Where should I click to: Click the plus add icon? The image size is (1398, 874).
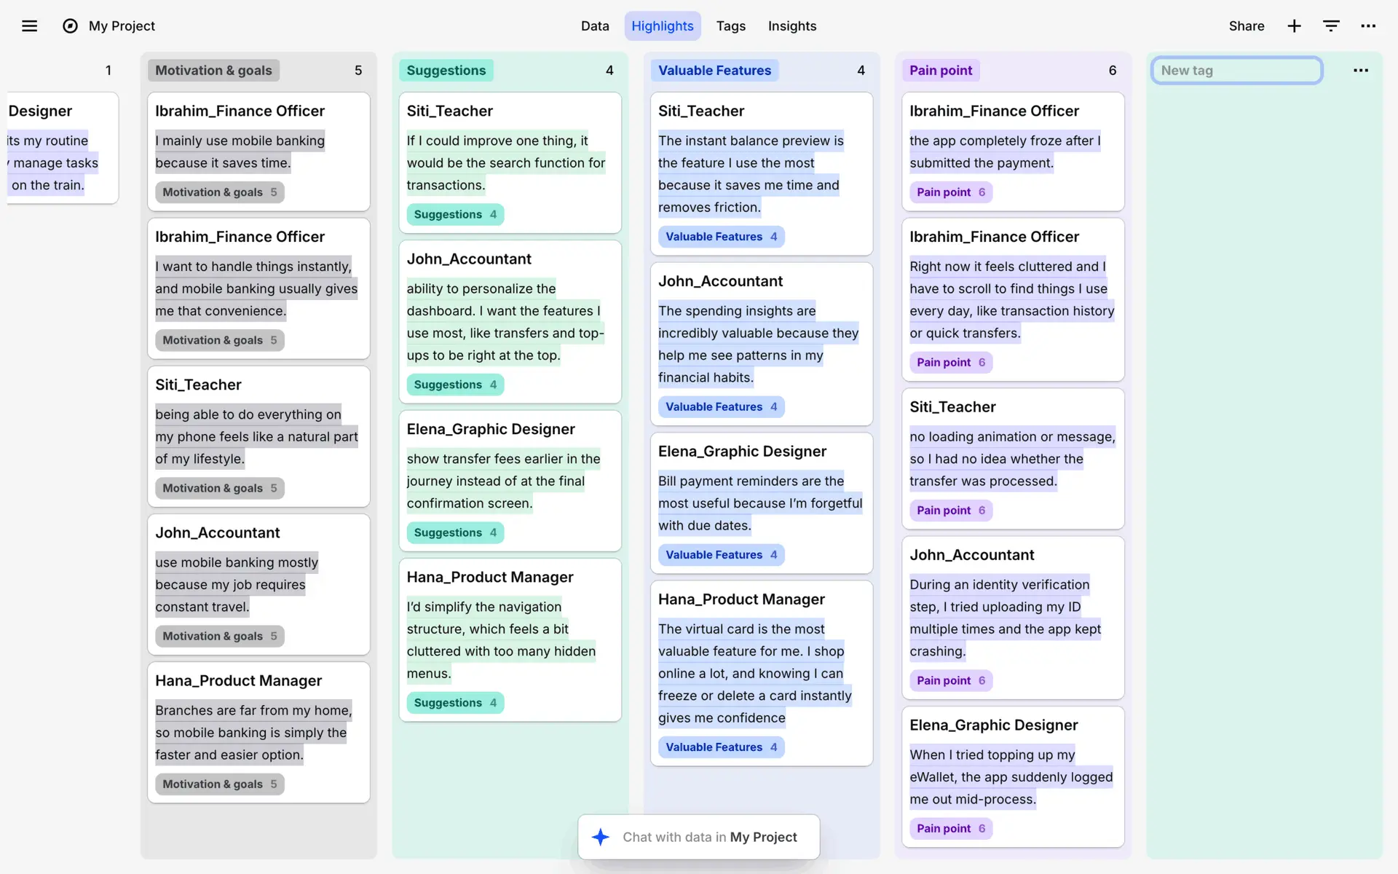pos(1294,26)
